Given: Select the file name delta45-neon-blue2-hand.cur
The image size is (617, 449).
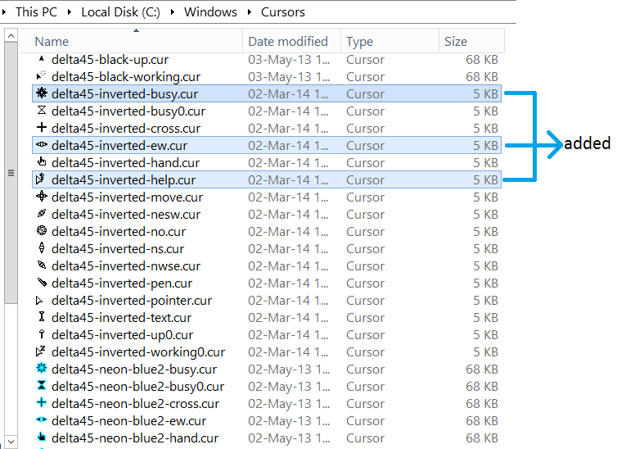Looking at the screenshot, I should click(135, 438).
